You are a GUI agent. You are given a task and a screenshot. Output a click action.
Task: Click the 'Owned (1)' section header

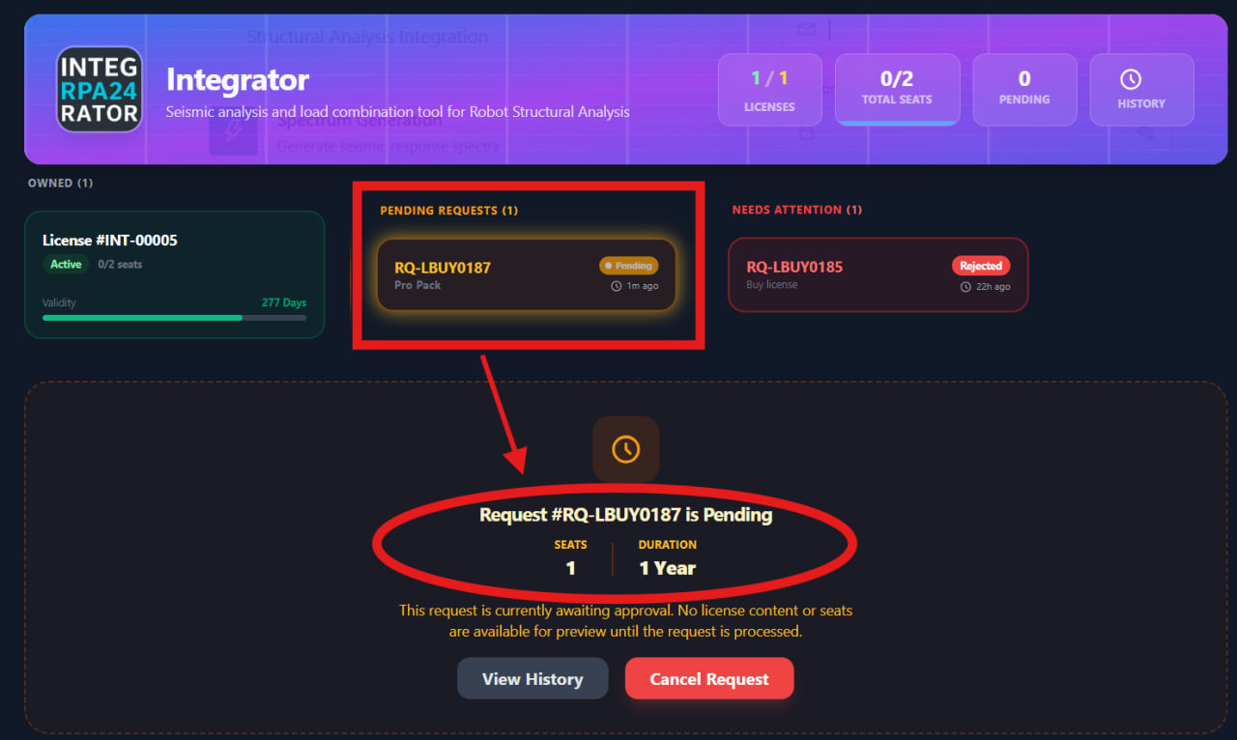pyautogui.click(x=60, y=183)
